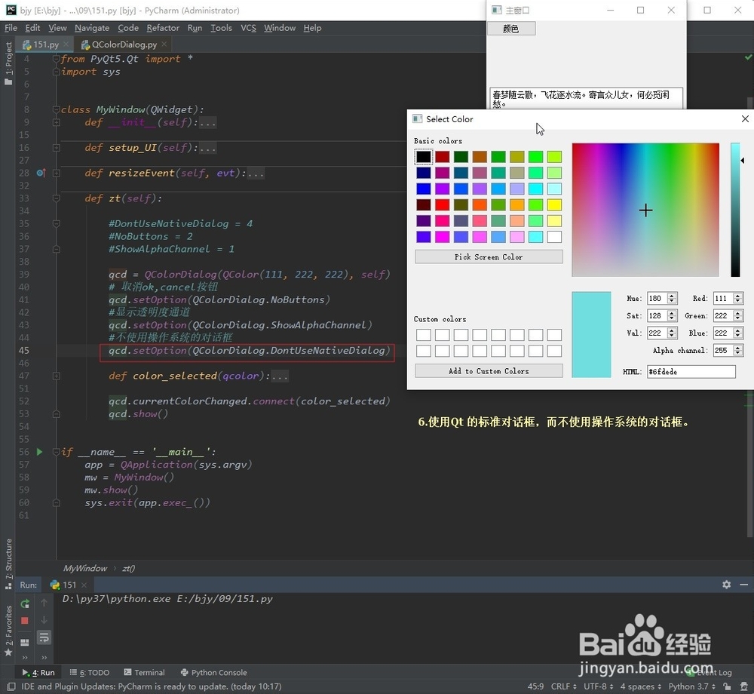Viewport: 754px width, 694px height.
Task: Open the 4: Run tool tab
Action: pyautogui.click(x=38, y=672)
